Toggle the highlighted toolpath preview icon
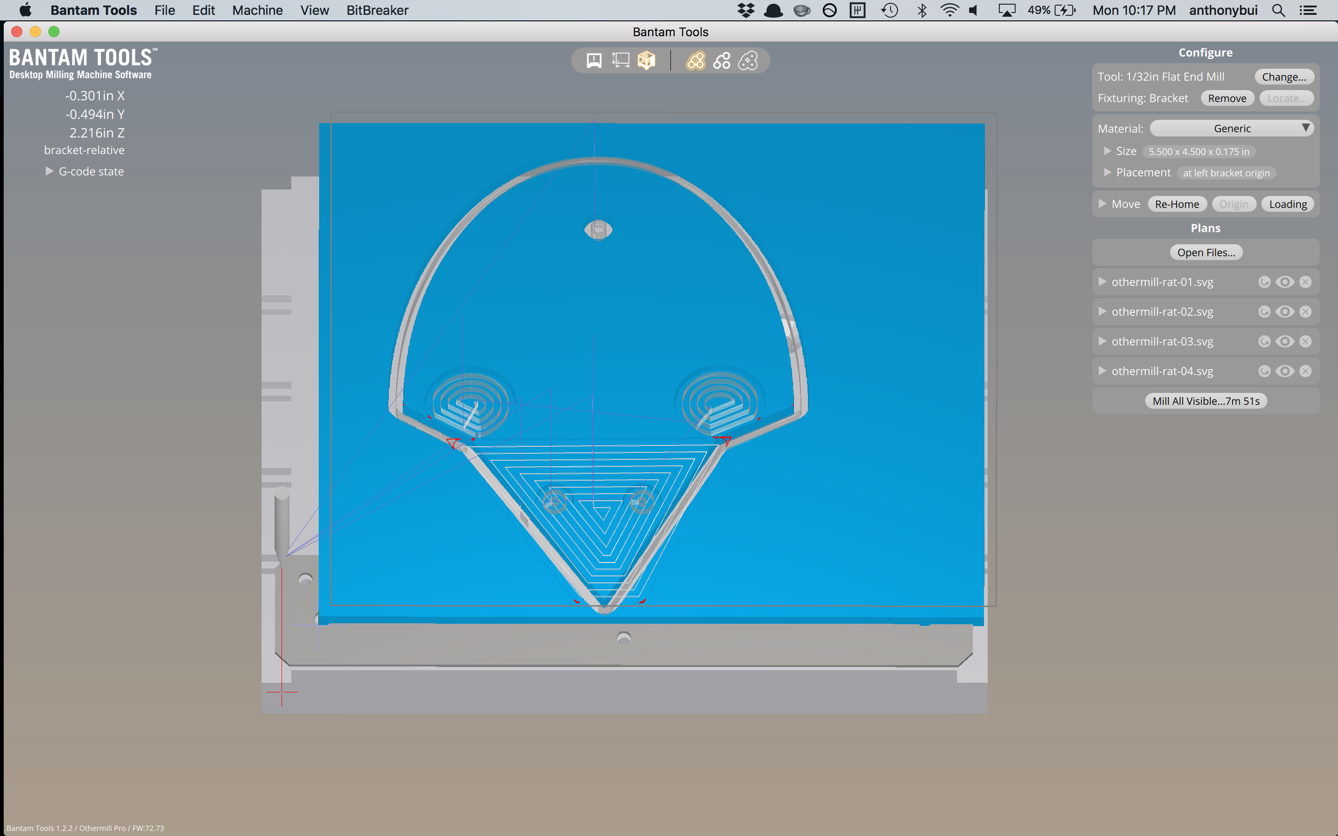The width and height of the screenshot is (1338, 836). click(695, 60)
